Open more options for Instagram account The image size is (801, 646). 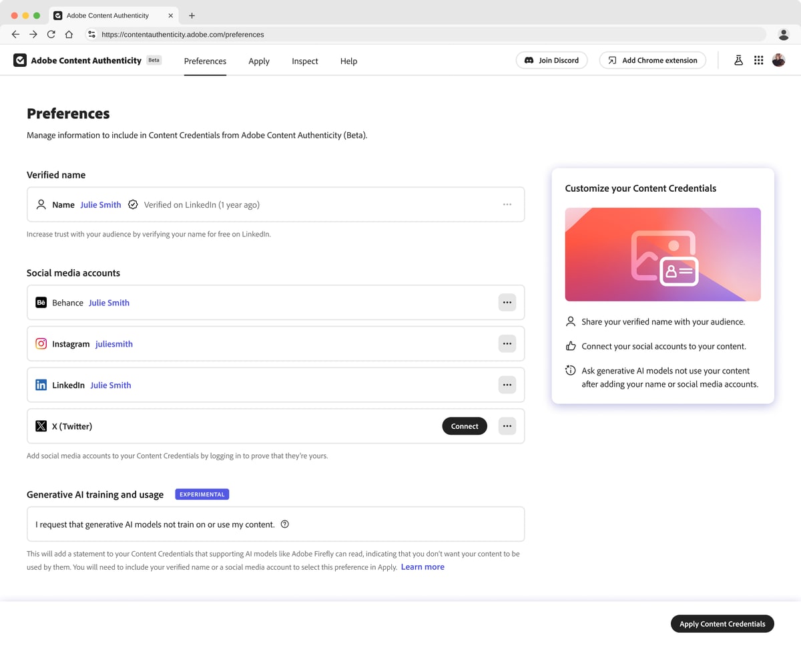[507, 344]
